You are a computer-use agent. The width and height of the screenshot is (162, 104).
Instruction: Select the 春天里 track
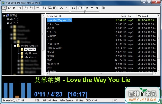pos(51,28)
